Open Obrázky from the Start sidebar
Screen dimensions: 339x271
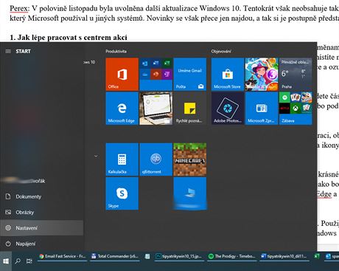42,212
